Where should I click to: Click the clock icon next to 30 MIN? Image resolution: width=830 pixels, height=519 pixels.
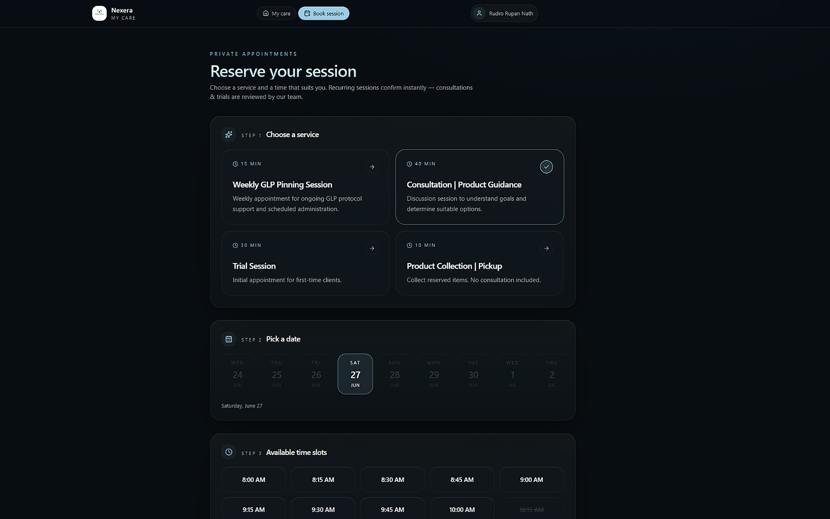pyautogui.click(x=235, y=245)
